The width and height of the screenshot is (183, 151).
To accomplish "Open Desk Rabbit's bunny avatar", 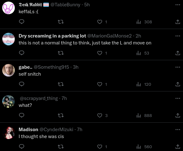I will click(9, 8).
